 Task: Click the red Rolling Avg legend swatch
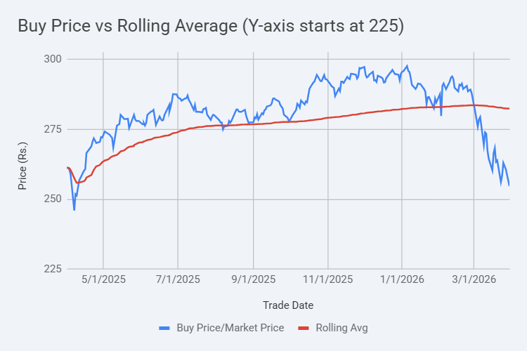304,328
